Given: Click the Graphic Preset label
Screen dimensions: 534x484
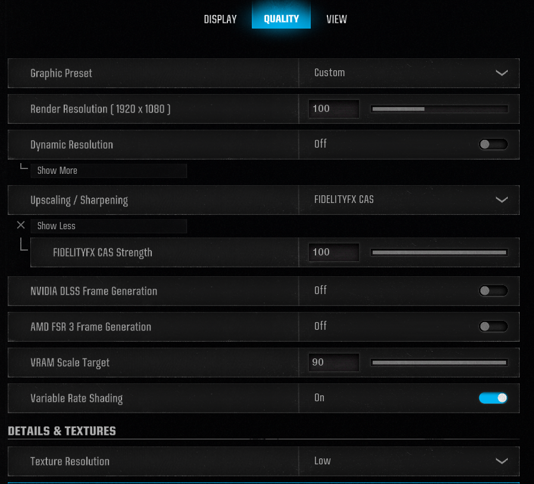Looking at the screenshot, I should [61, 74].
